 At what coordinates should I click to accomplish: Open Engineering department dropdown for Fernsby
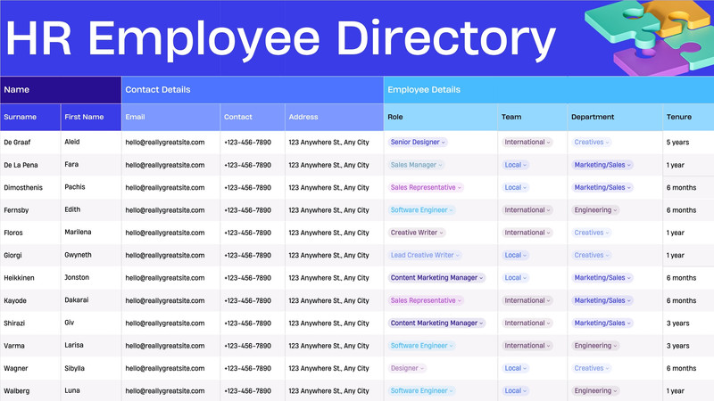[x=595, y=210]
